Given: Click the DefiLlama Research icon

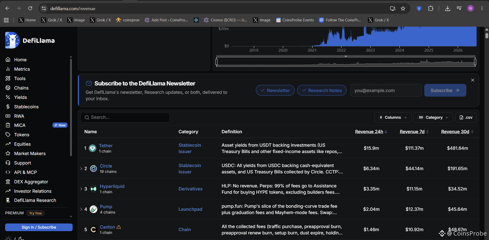Looking at the screenshot, I should tap(8, 200).
